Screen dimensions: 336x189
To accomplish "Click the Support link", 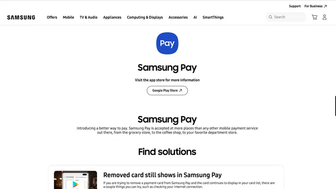I will [x=295, y=6].
